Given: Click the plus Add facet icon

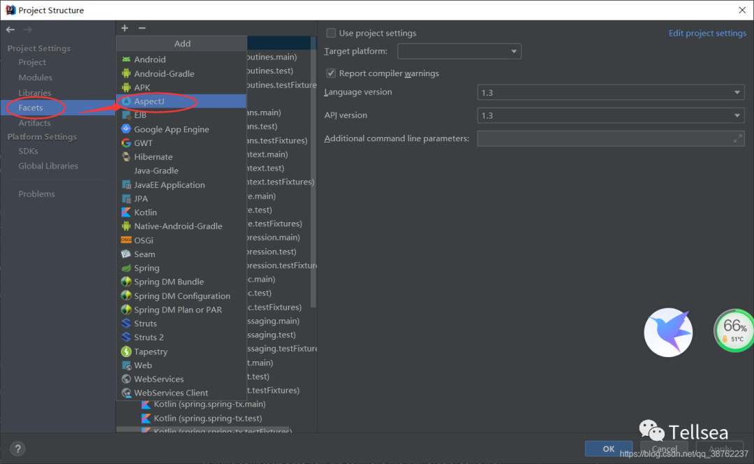Looking at the screenshot, I should (x=124, y=28).
